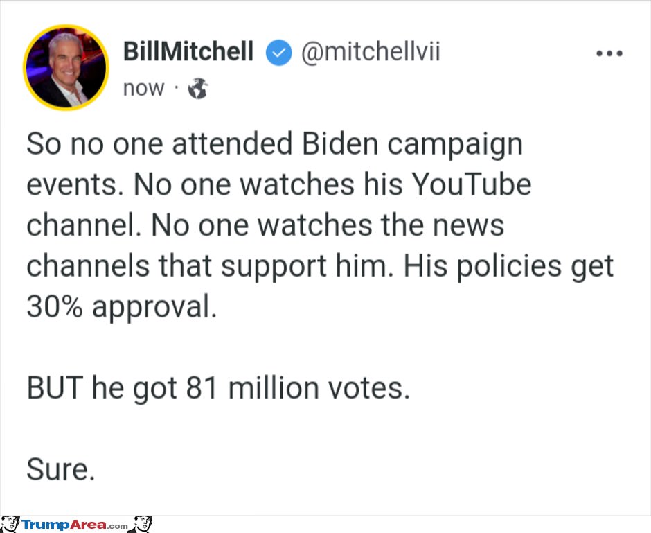Click the word "Biden" in the post

coord(340,143)
